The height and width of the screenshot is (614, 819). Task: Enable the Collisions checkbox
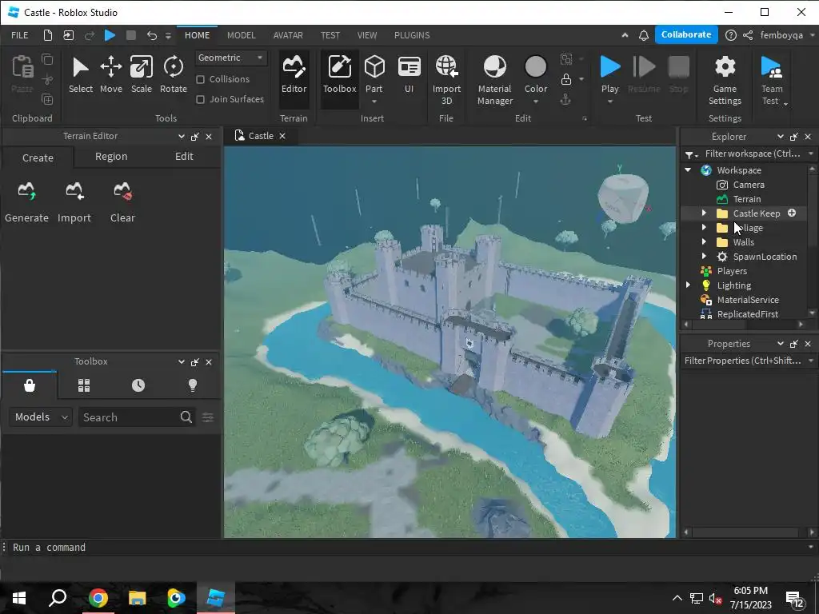200,79
